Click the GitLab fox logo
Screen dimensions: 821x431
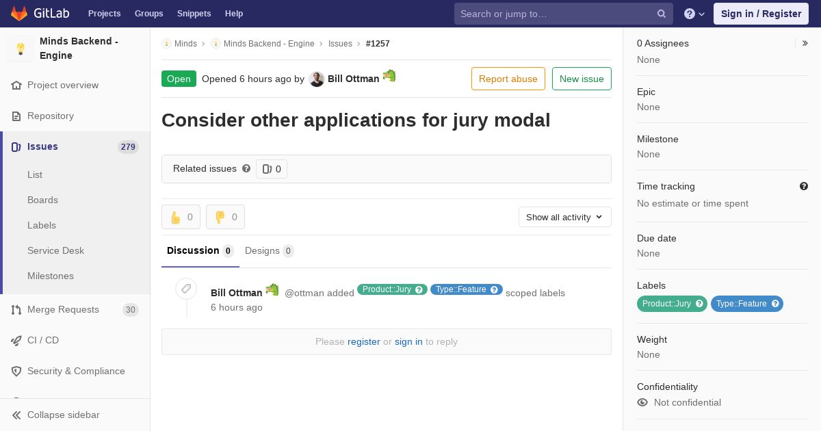coord(19,13)
